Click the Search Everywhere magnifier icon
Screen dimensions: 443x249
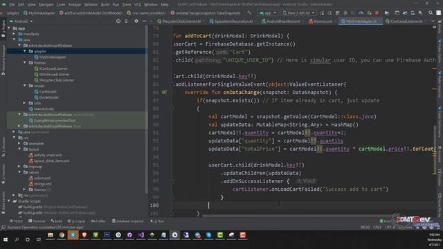click(431, 13)
